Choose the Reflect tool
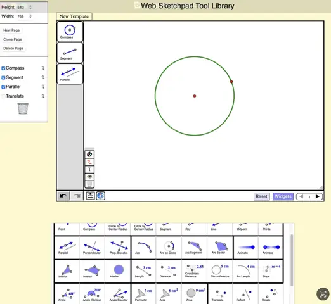 (245, 294)
